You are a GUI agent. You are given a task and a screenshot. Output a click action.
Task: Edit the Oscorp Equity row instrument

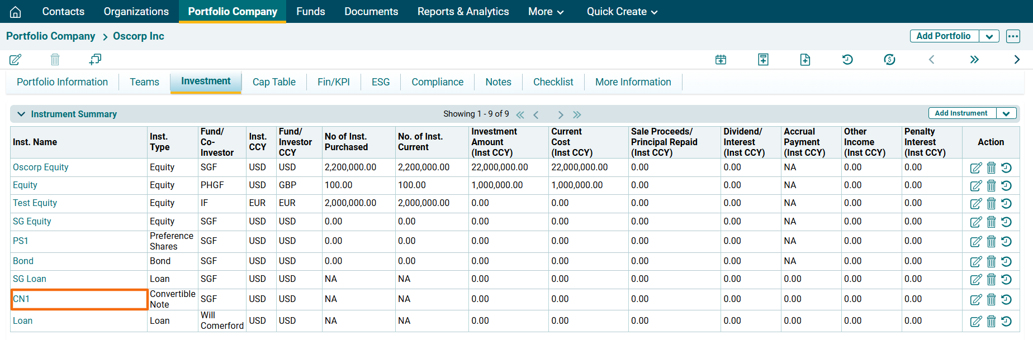click(x=975, y=167)
